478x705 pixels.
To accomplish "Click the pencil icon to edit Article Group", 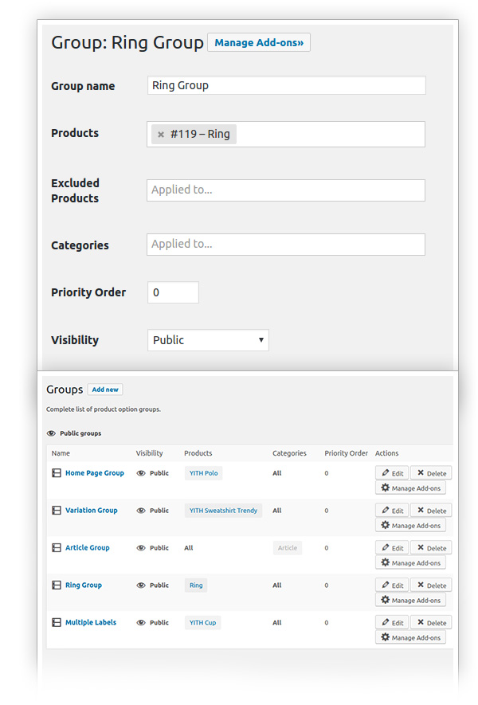I will (x=386, y=547).
